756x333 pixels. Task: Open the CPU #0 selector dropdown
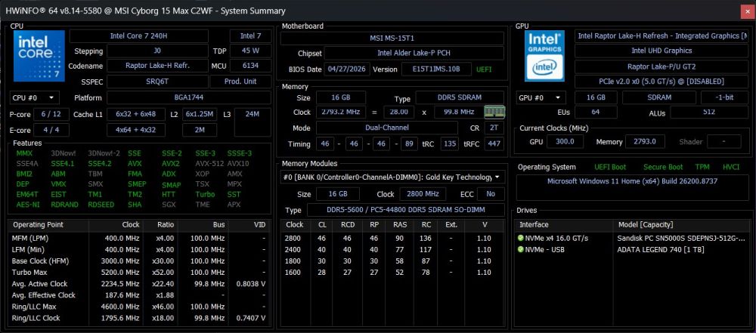click(35, 98)
